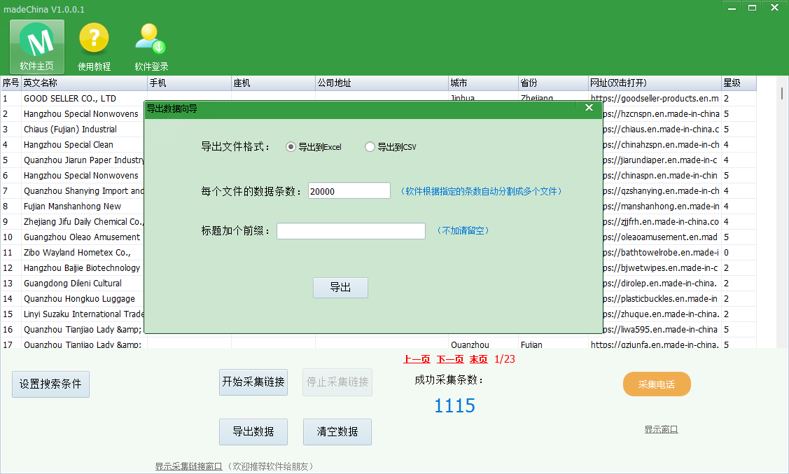The width and height of the screenshot is (789, 474).
Task: Click qziunfa.en.made-in-china URL cell
Action: (x=655, y=343)
